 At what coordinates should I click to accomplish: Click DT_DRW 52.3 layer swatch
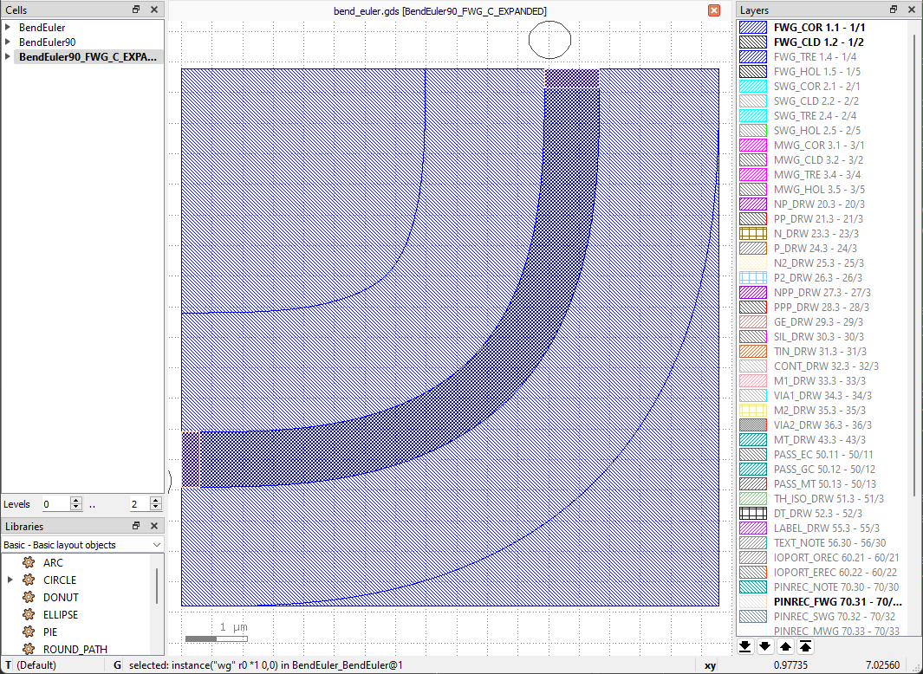[753, 514]
